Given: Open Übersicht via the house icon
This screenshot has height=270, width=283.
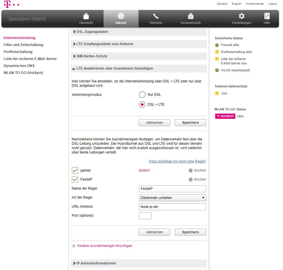Looking at the screenshot, I should pyautogui.click(x=86, y=16).
